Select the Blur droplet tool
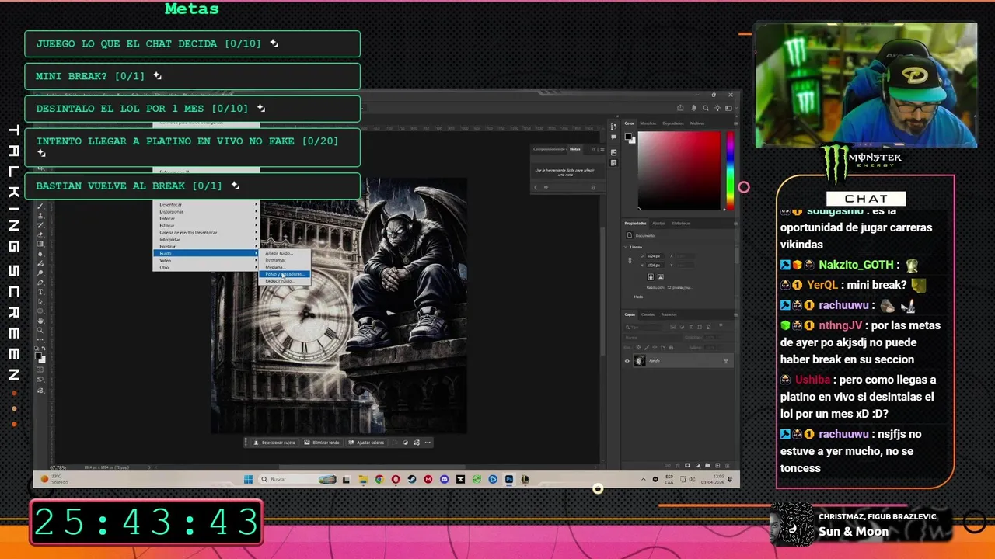 coord(40,254)
